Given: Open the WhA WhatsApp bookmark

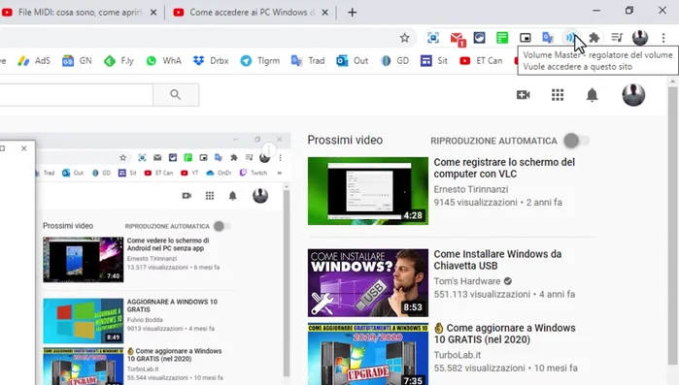Looking at the screenshot, I should coord(164,61).
